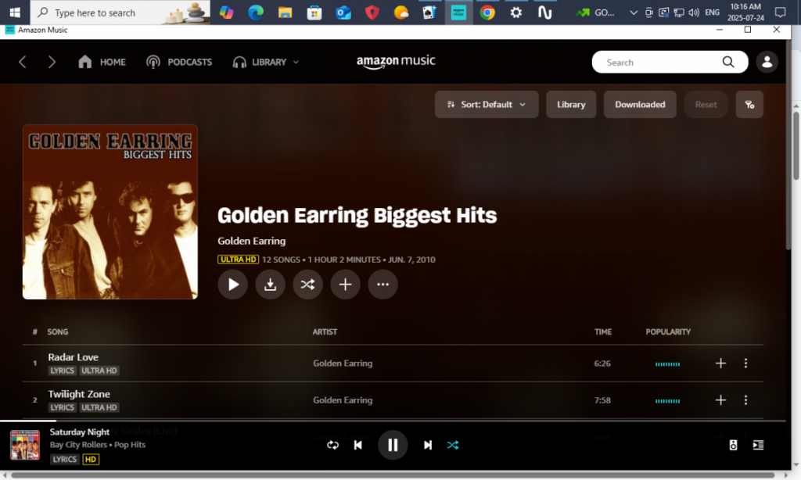Play the Golden Earring Biggest Hits album

pos(232,285)
